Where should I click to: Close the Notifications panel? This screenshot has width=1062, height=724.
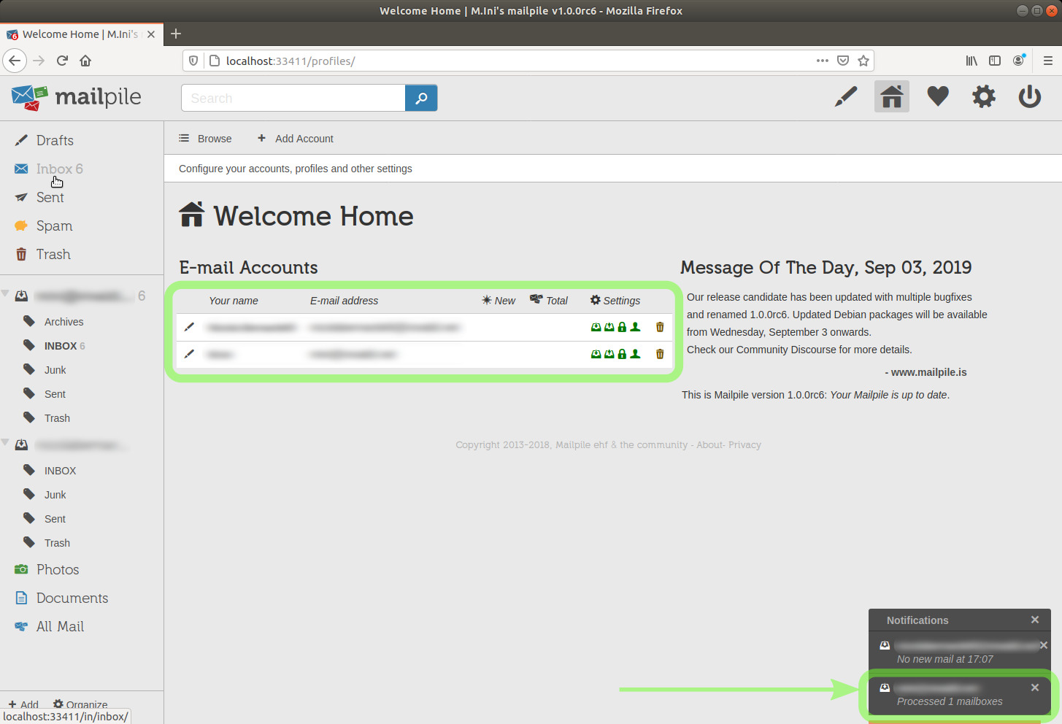[1035, 620]
